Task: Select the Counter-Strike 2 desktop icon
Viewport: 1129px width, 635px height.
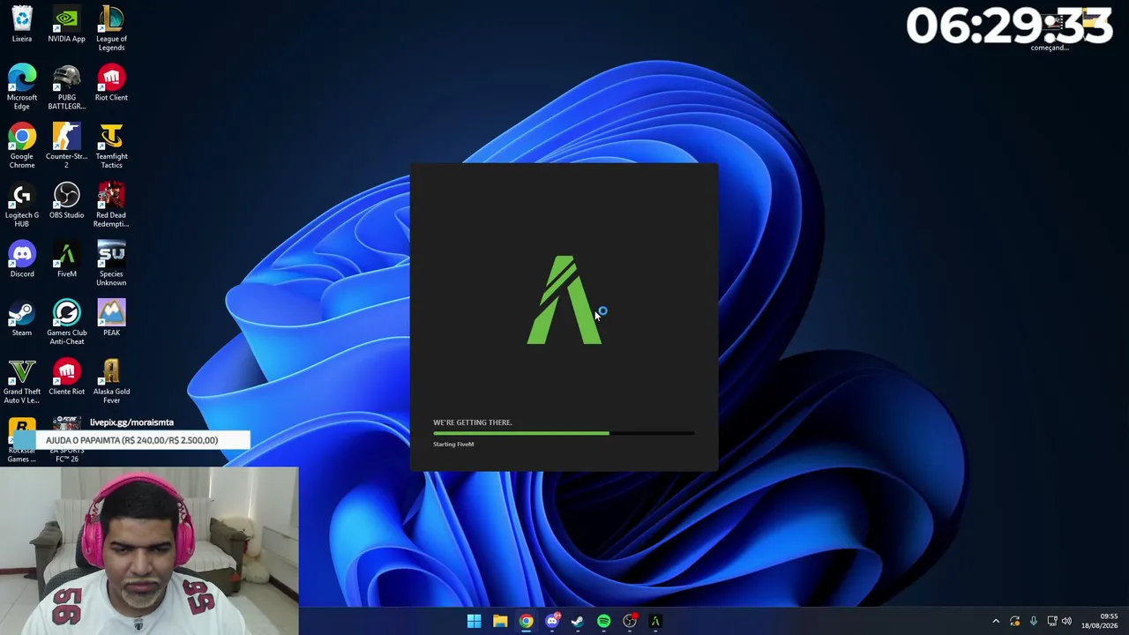Action: [66, 146]
